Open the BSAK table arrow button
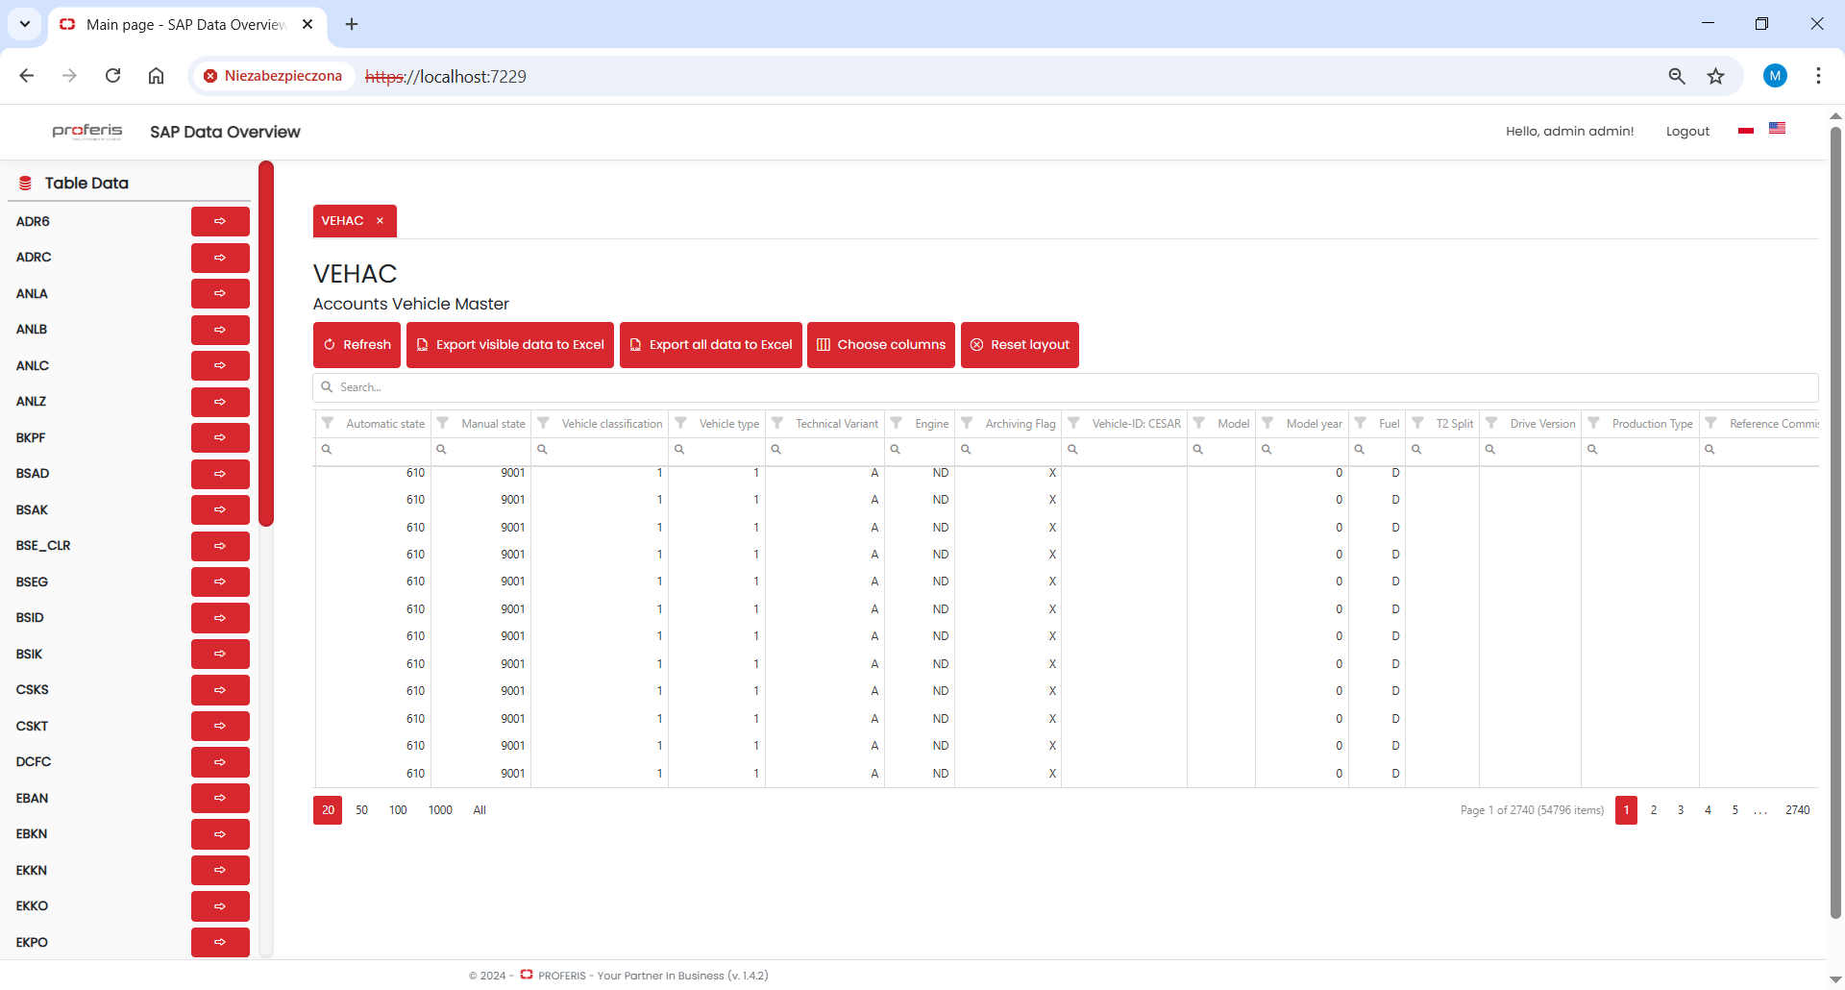Screen dimensions: 1845x990 pyautogui.click(x=220, y=509)
